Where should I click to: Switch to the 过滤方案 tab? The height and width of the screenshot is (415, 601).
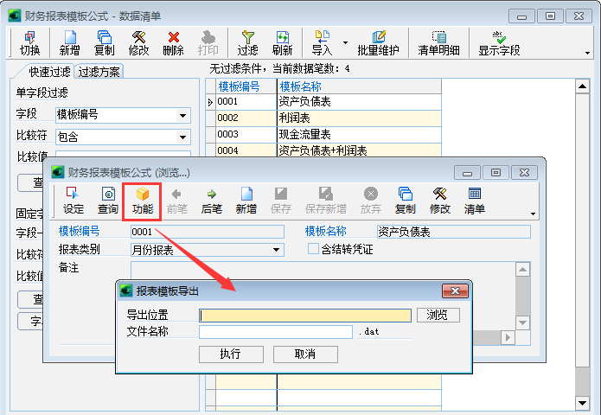coord(99,72)
